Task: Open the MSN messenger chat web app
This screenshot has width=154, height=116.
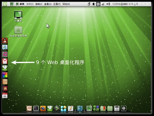Action: coord(5,47)
